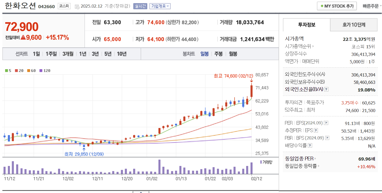Open the 동일업종 PER details link
This screenshot has width=382, height=193.
point(316,159)
